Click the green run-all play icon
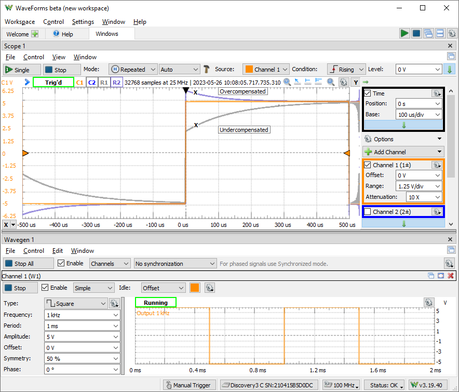The height and width of the screenshot is (392, 459). pos(404,33)
